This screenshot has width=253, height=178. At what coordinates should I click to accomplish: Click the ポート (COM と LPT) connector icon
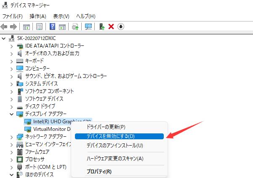click(x=19, y=167)
